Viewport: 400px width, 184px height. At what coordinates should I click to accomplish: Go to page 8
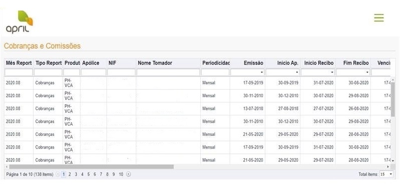click(x=107, y=174)
